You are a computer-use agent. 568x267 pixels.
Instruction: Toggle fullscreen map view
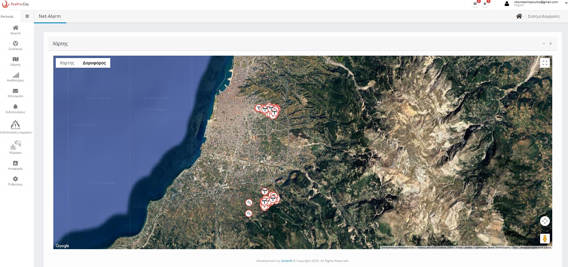545,63
